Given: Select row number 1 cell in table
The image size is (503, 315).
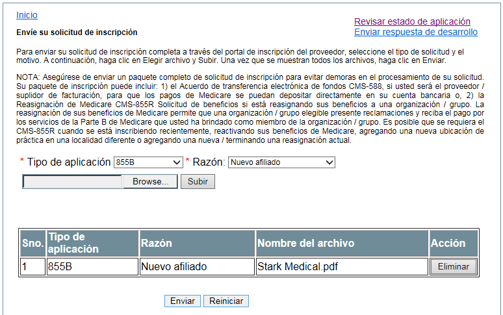Looking at the screenshot, I should tap(32, 266).
